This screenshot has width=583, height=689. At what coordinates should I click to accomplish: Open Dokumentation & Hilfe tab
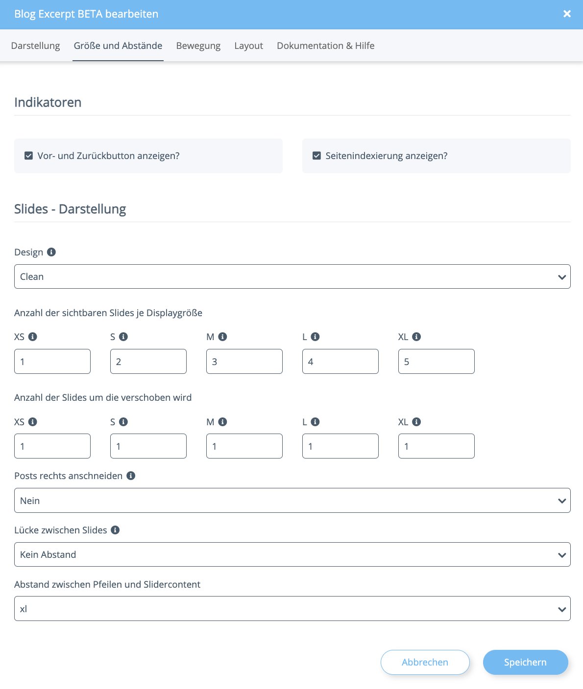click(326, 46)
